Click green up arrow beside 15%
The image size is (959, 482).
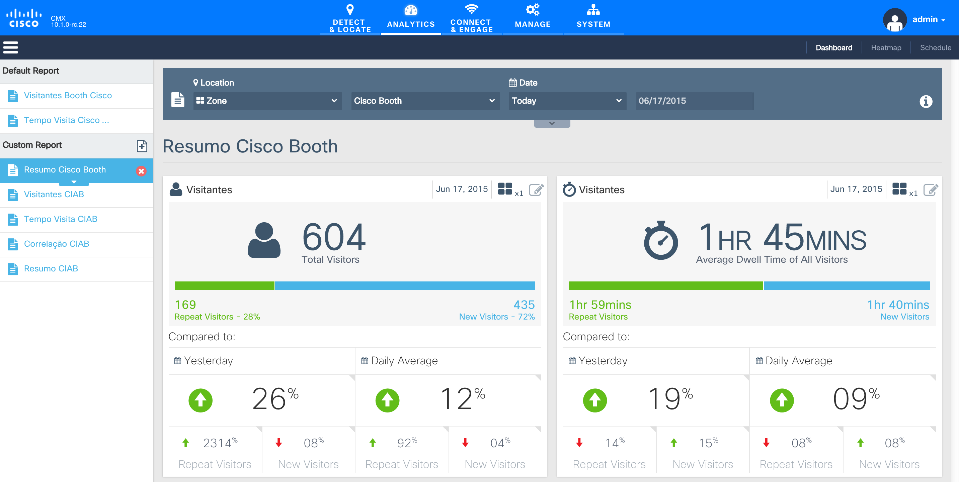pyautogui.click(x=673, y=443)
